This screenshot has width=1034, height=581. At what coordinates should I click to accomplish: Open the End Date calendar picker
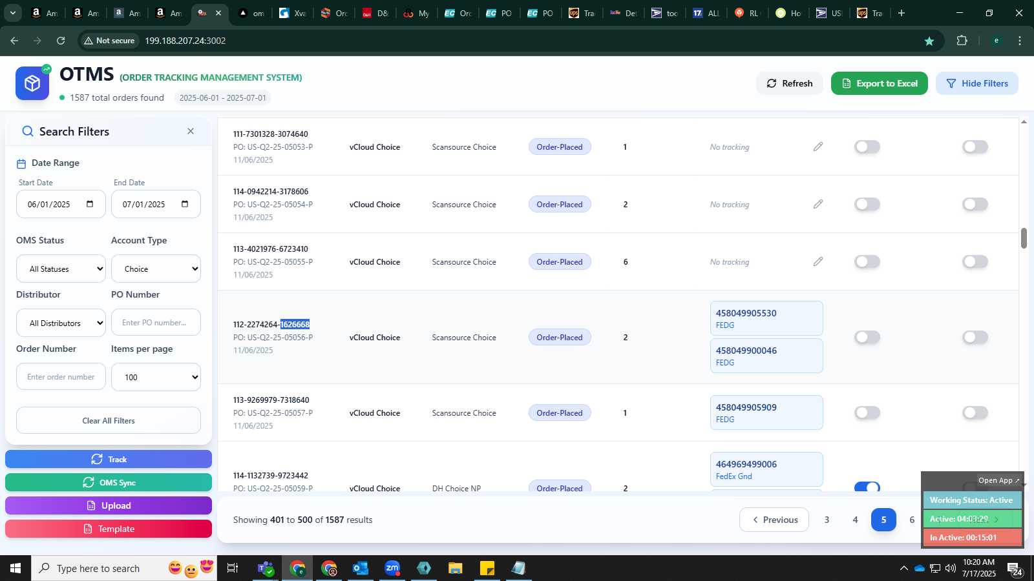185,204
